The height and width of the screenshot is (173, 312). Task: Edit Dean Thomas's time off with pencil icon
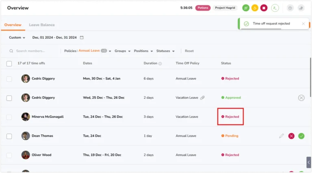(281, 136)
